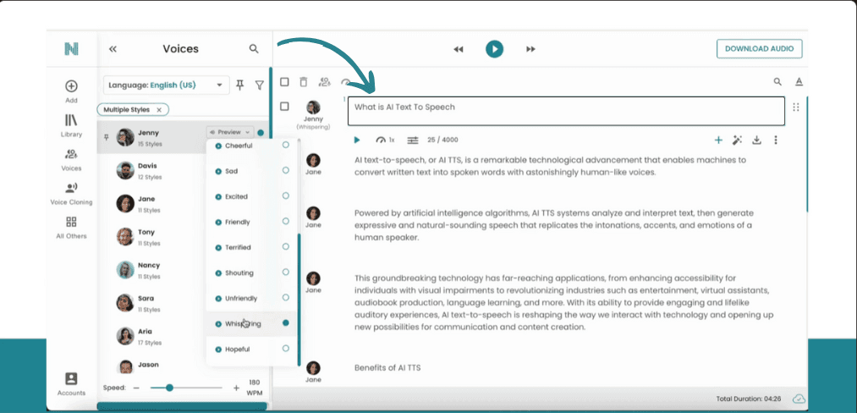Expand the Preview dropdown for Jenny
The width and height of the screenshot is (857, 413).
[229, 132]
